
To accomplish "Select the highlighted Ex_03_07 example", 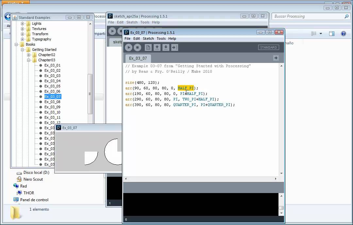I will [52, 97].
